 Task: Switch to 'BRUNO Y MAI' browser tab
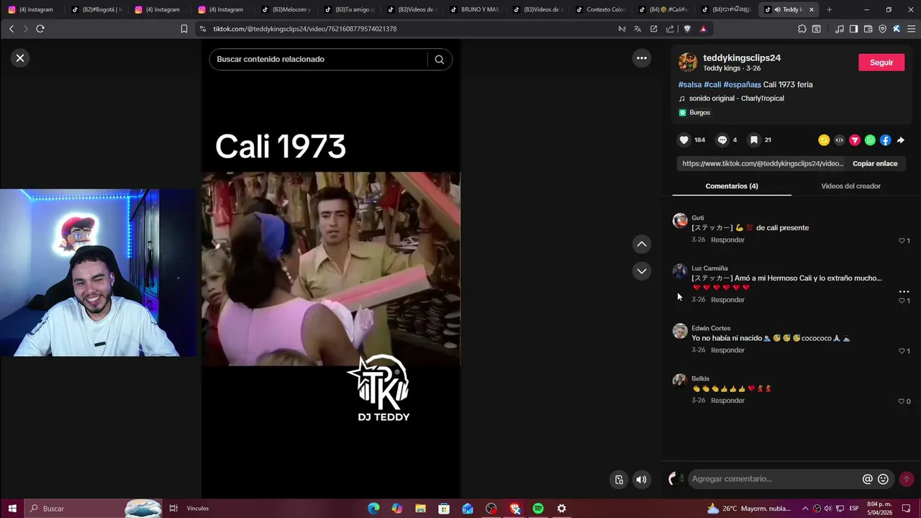[474, 9]
